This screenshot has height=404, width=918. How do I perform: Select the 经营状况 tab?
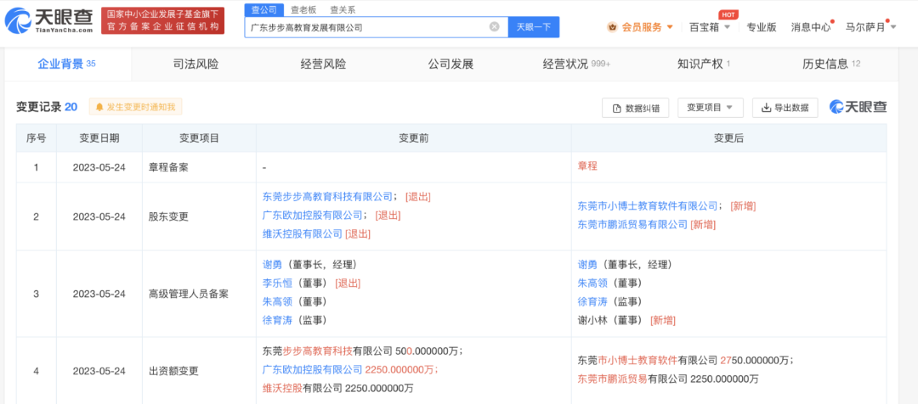click(x=576, y=64)
